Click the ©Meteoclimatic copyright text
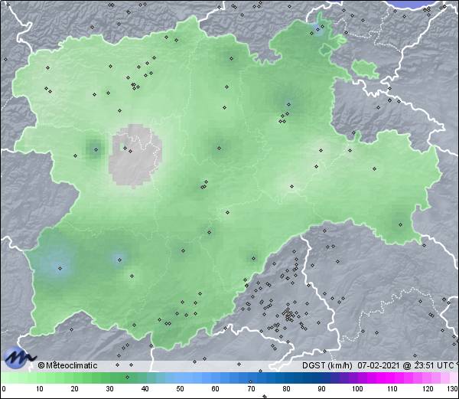 (67, 365)
